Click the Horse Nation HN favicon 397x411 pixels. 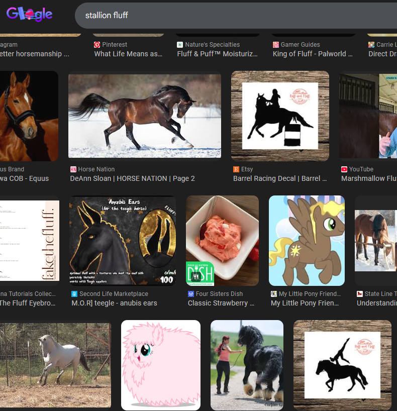(73, 169)
